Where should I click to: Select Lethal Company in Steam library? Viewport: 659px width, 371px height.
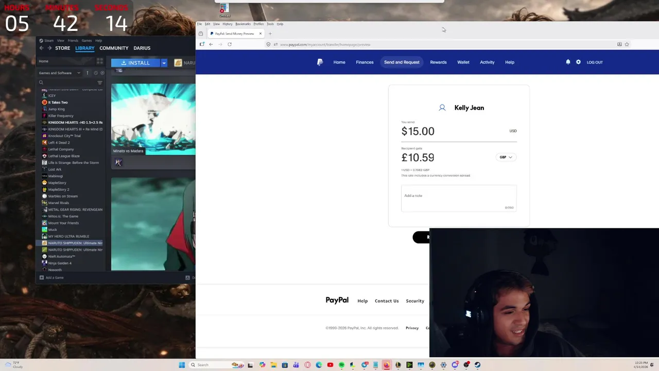click(61, 149)
